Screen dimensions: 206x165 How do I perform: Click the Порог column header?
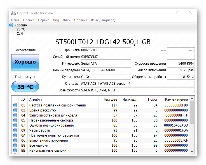click(149, 100)
